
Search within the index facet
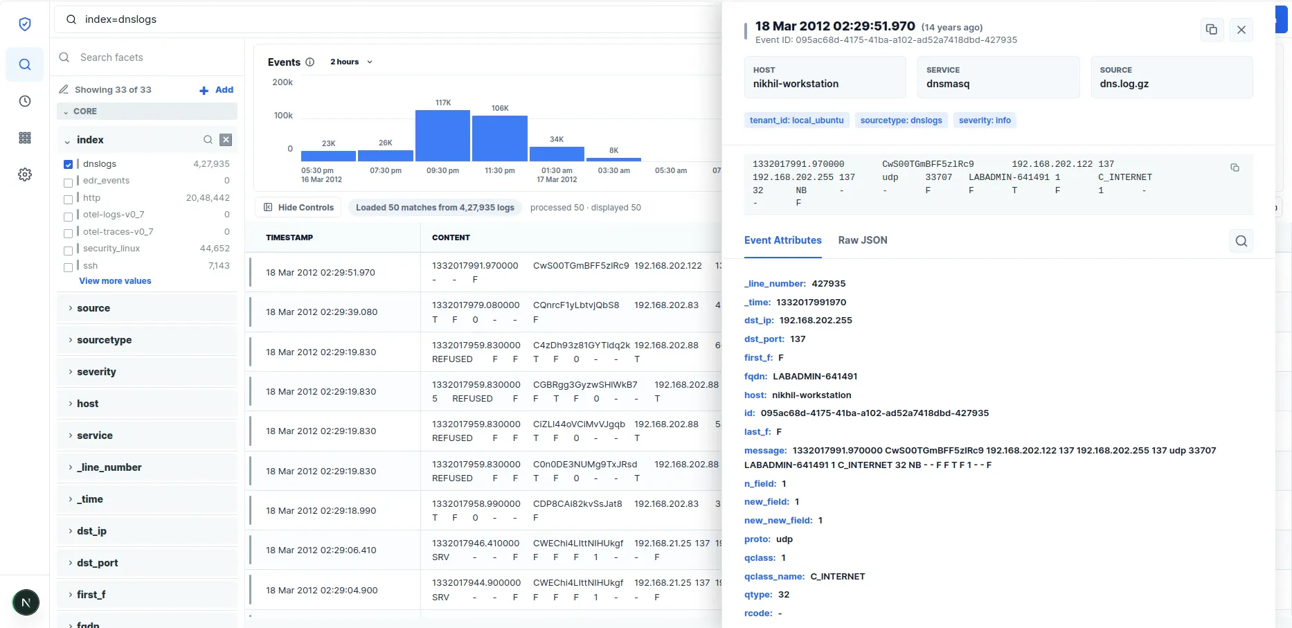coord(208,140)
